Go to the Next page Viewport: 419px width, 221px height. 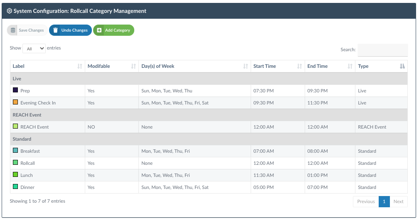pos(398,201)
